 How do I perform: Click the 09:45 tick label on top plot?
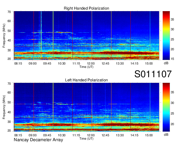pos(47,63)
